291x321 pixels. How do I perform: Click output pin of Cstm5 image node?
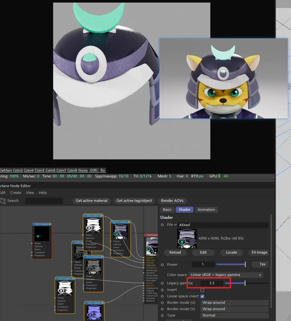pyautogui.click(x=101, y=257)
